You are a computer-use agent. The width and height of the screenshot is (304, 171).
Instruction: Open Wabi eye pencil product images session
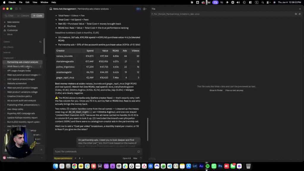click(x=23, y=88)
